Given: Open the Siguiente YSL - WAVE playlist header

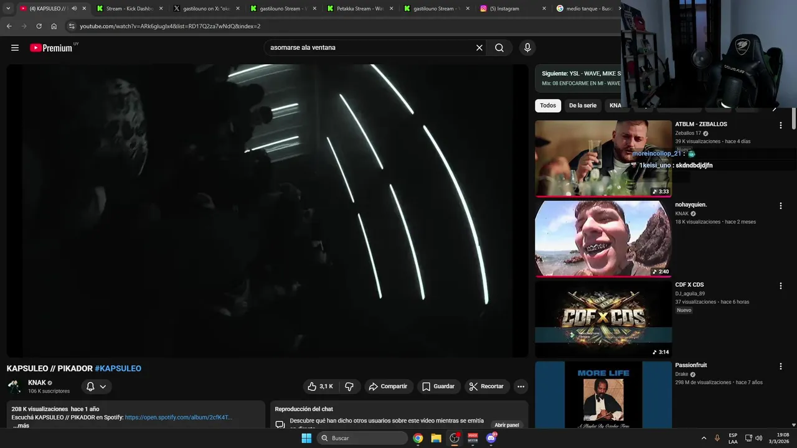Looking at the screenshot, I should pyautogui.click(x=581, y=73).
